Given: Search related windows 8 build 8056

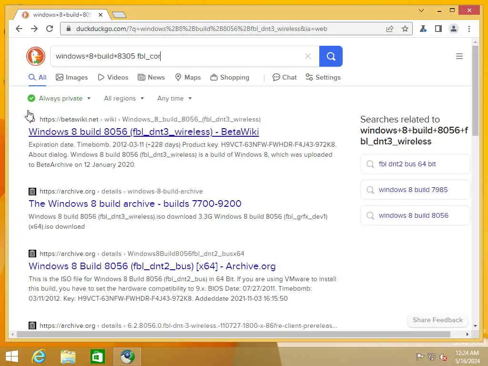Looking at the screenshot, I should 415,215.
